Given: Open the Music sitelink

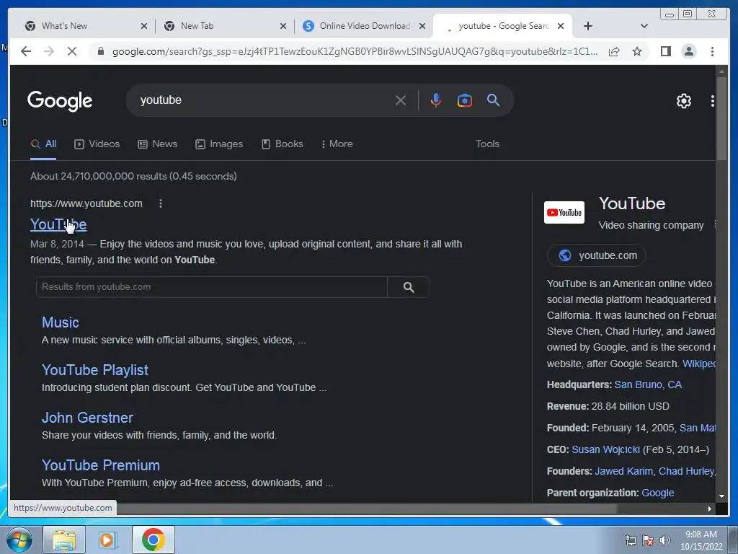Looking at the screenshot, I should (x=61, y=322).
